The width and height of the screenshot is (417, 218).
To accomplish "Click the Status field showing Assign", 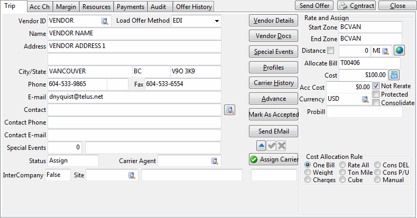I will [x=73, y=160].
